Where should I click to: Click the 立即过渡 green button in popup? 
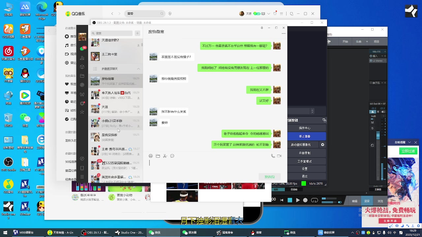point(408,151)
